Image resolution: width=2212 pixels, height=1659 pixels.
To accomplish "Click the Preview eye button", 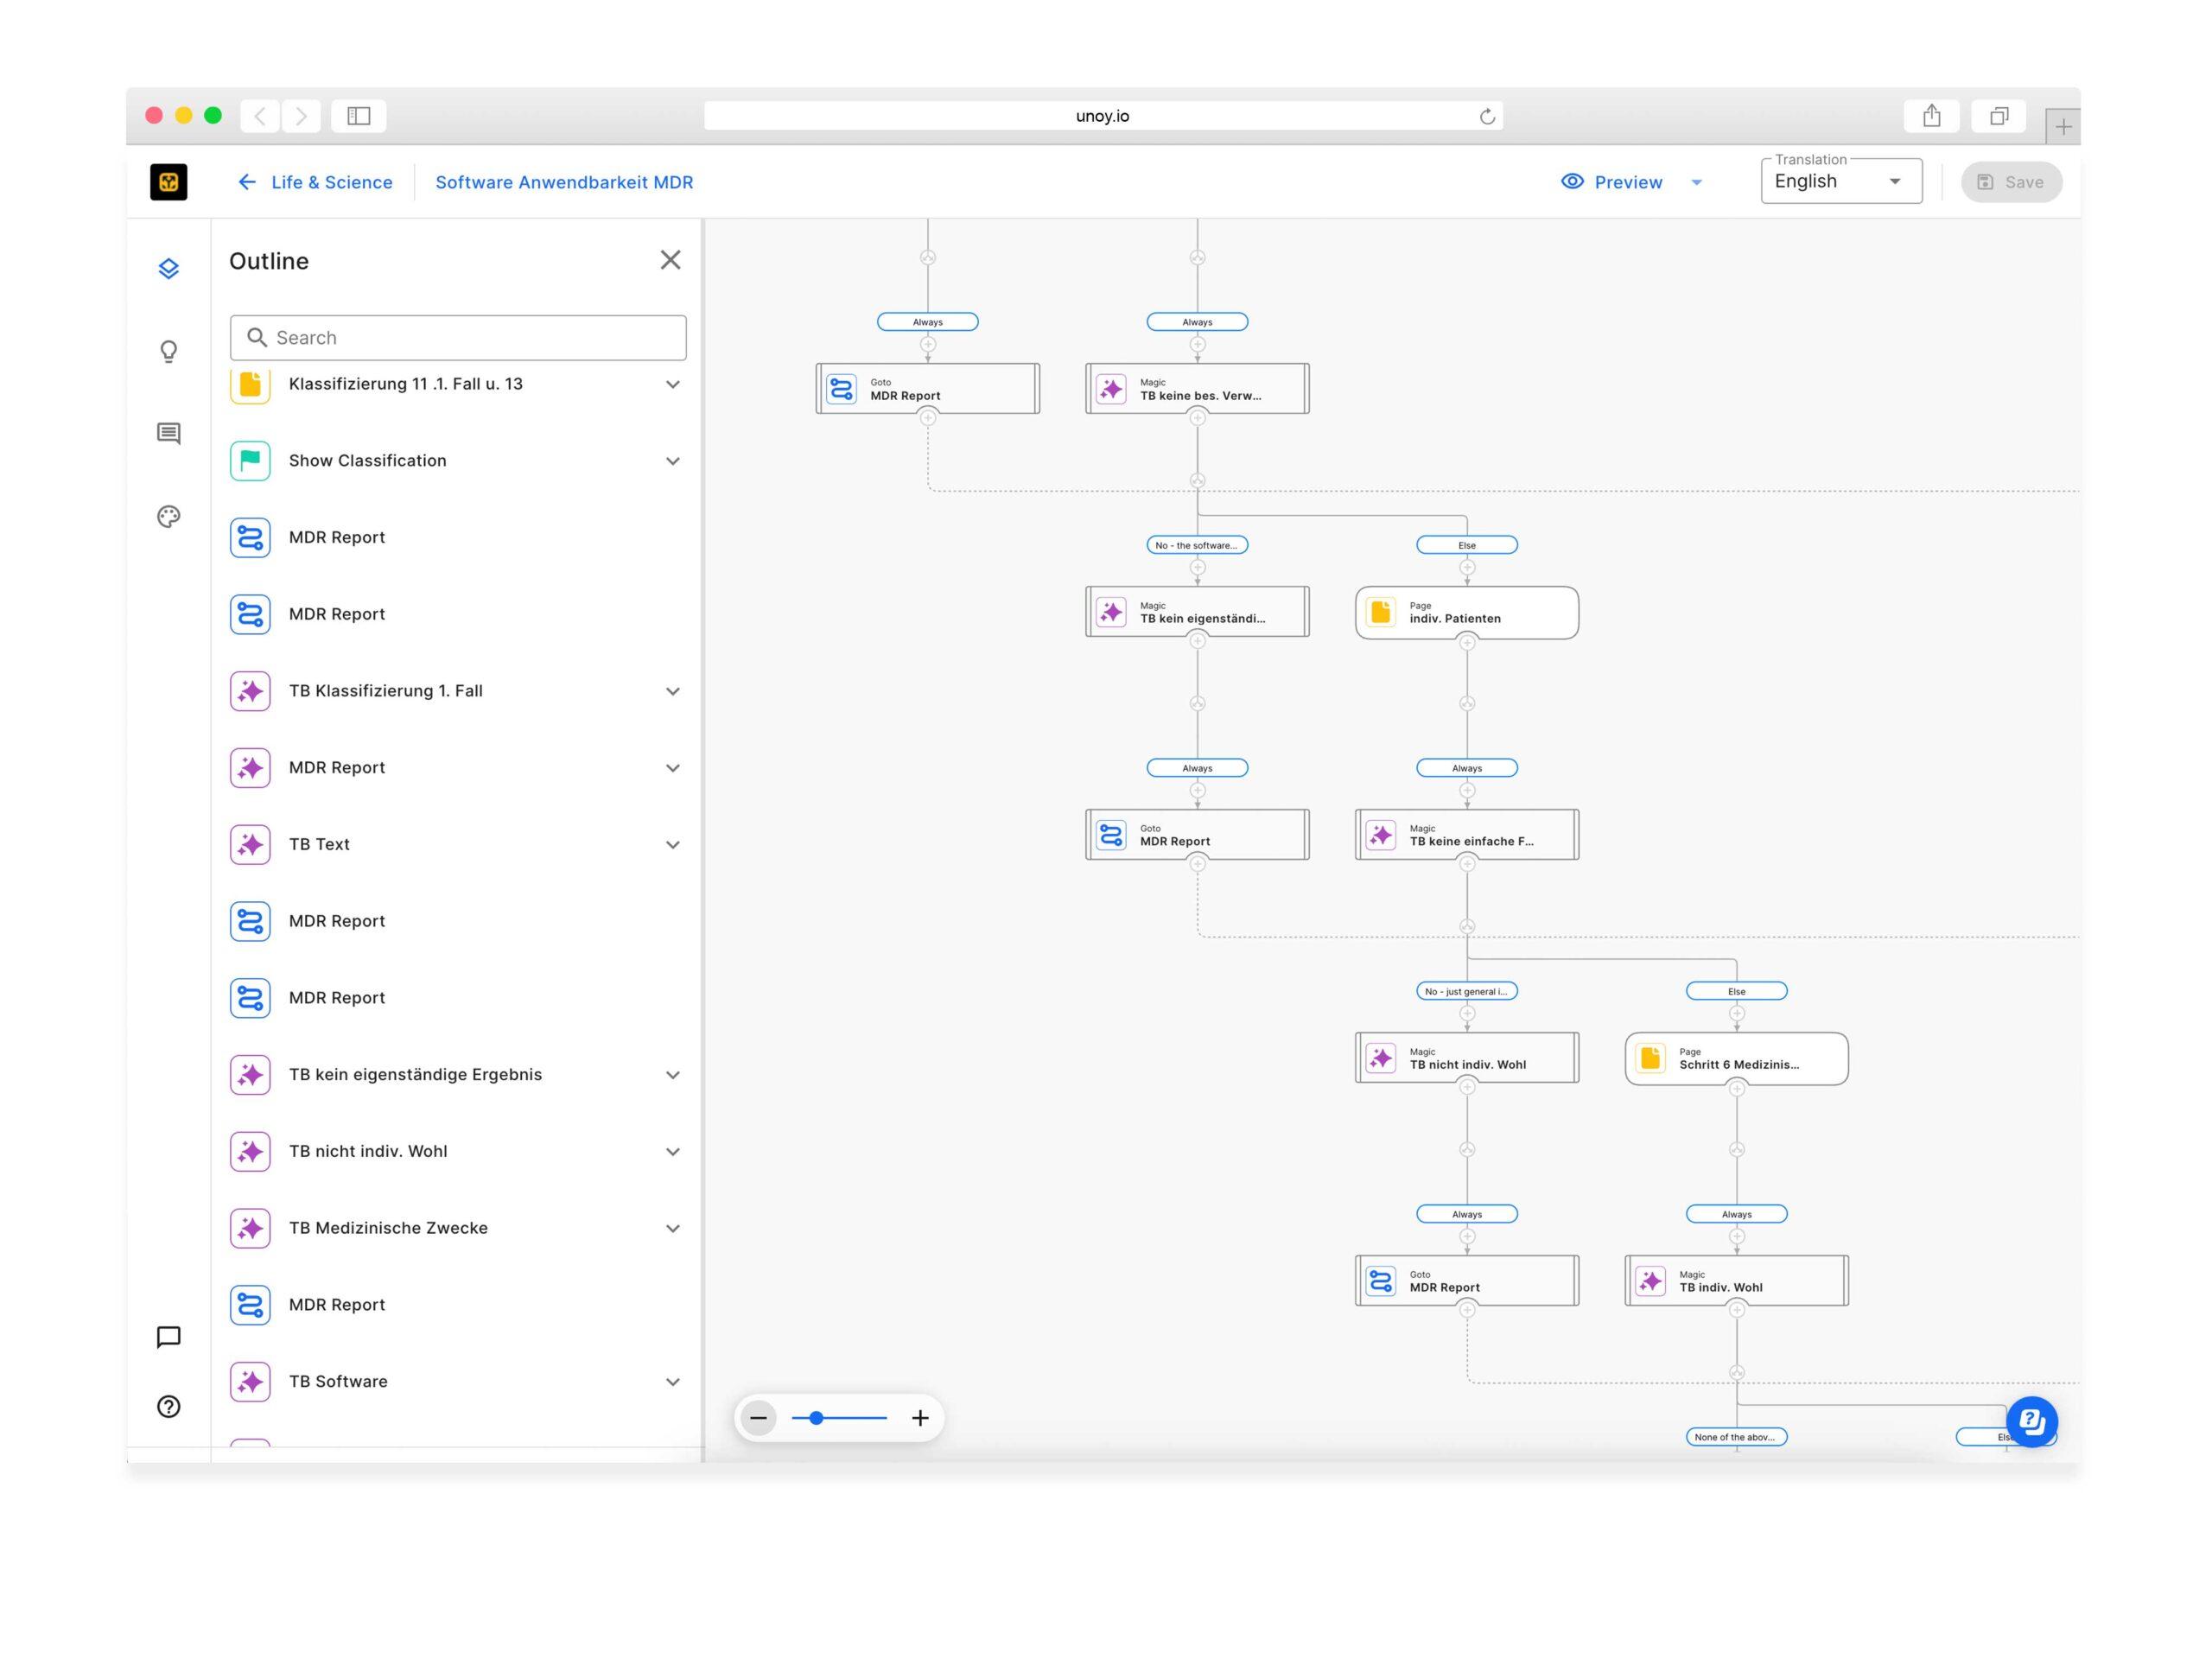I will pyautogui.click(x=1612, y=182).
